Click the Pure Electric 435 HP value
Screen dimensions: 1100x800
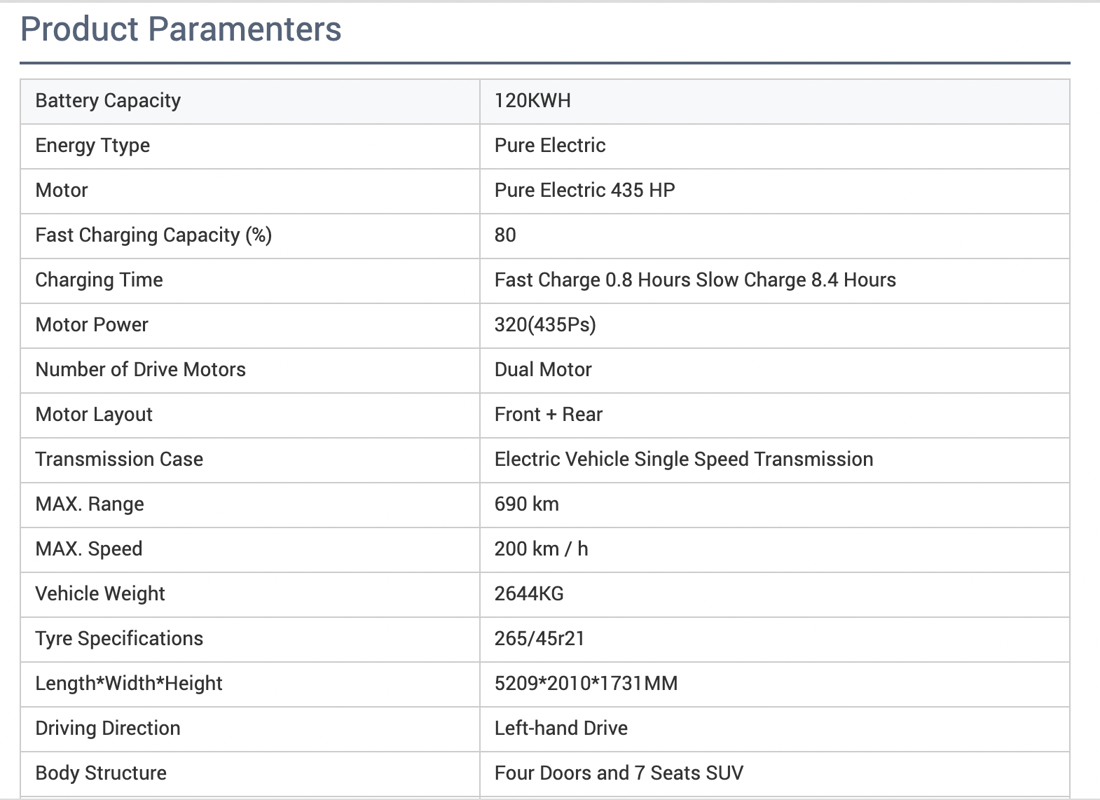[x=584, y=191]
